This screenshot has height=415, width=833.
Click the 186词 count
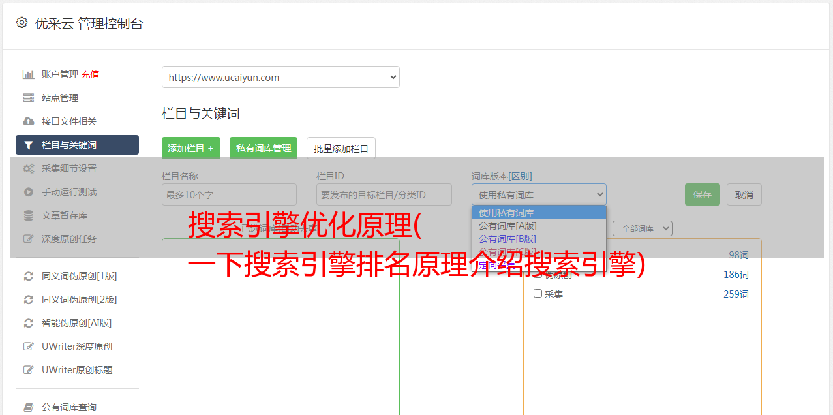point(736,275)
